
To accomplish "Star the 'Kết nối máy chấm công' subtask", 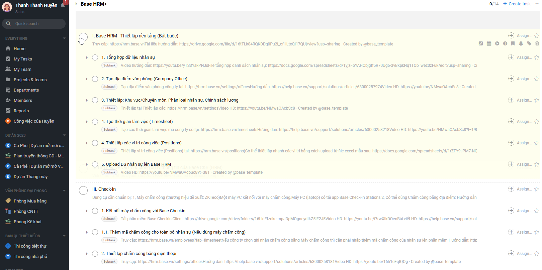I will pos(537,211).
